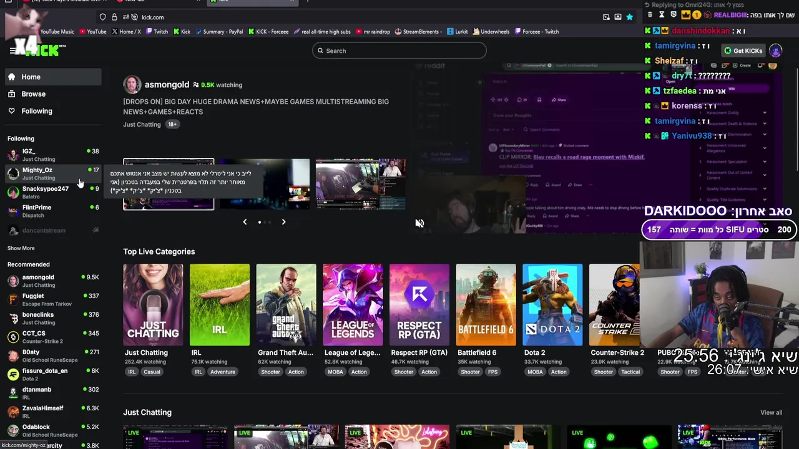Open the Home / X bookmark

pos(125,31)
